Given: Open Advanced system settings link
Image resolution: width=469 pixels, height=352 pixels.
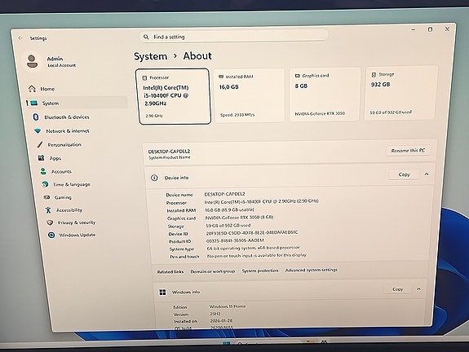Looking at the screenshot, I should click(x=311, y=271).
